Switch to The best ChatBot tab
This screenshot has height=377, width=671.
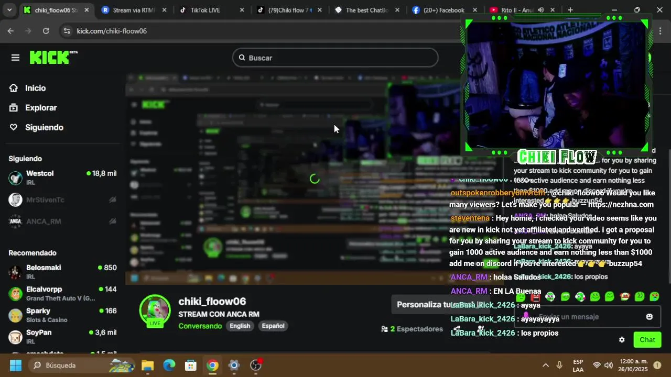(x=367, y=10)
